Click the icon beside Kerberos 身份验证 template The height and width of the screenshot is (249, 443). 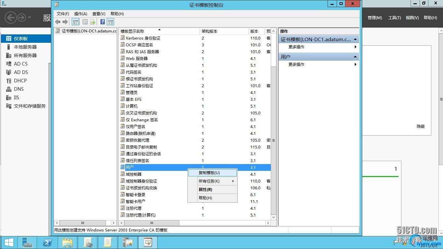pos(123,38)
